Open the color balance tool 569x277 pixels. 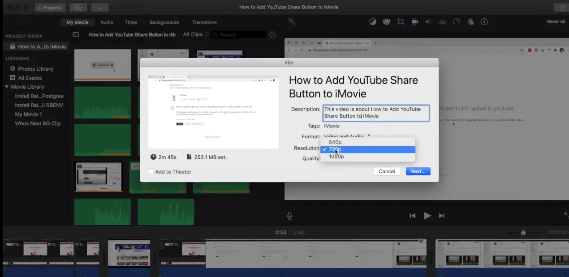(372, 21)
